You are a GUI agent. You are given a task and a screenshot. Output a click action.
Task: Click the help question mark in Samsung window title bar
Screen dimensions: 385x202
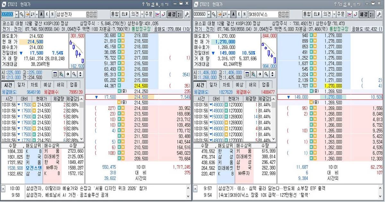pyautogui.click(x=143, y=4)
